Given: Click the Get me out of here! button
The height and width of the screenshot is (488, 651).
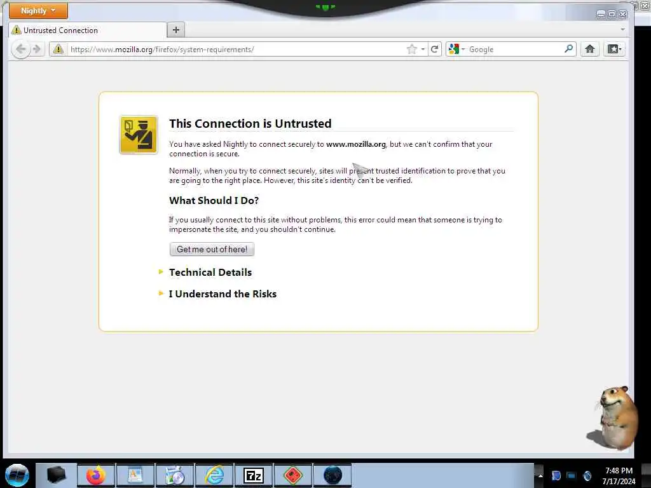Looking at the screenshot, I should coord(212,249).
